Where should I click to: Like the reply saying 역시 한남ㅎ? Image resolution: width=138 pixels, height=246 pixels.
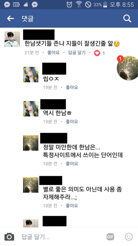click(72, 122)
